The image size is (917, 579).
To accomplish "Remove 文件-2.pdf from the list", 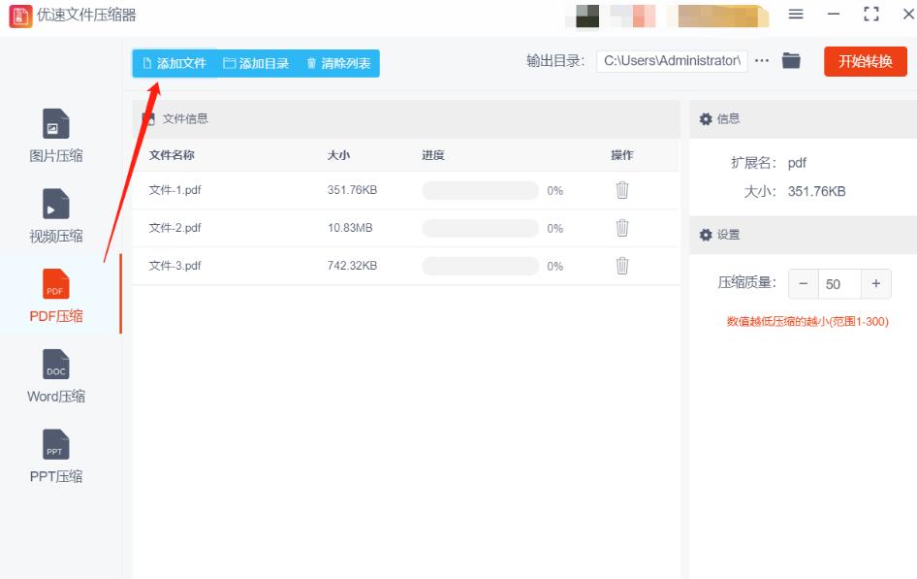I will tap(621, 228).
